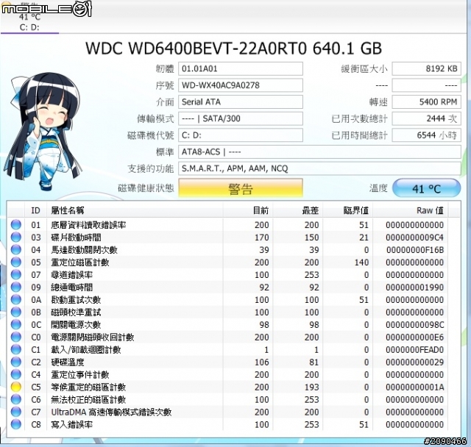
Task: Click the blue status icon for ID C0
Action: 16,337
